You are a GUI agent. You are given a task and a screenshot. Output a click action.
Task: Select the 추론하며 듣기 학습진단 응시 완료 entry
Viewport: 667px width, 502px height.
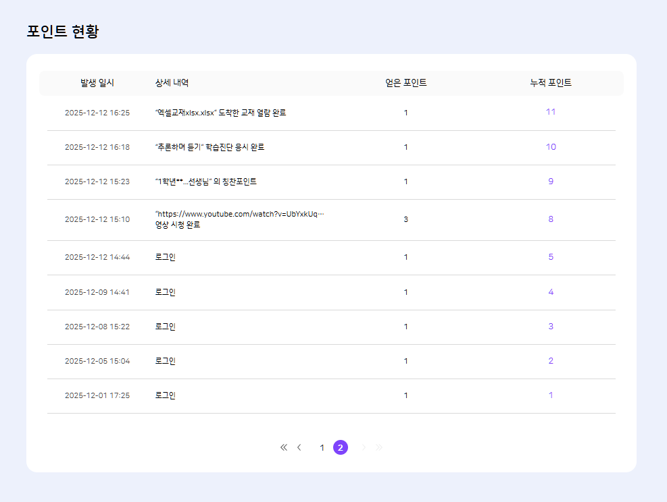tap(209, 147)
